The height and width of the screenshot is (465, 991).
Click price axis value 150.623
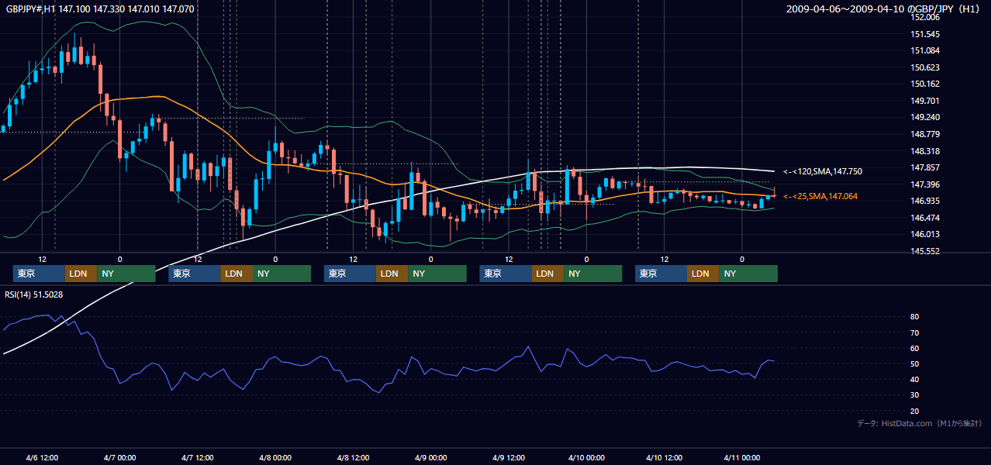pyautogui.click(x=925, y=67)
